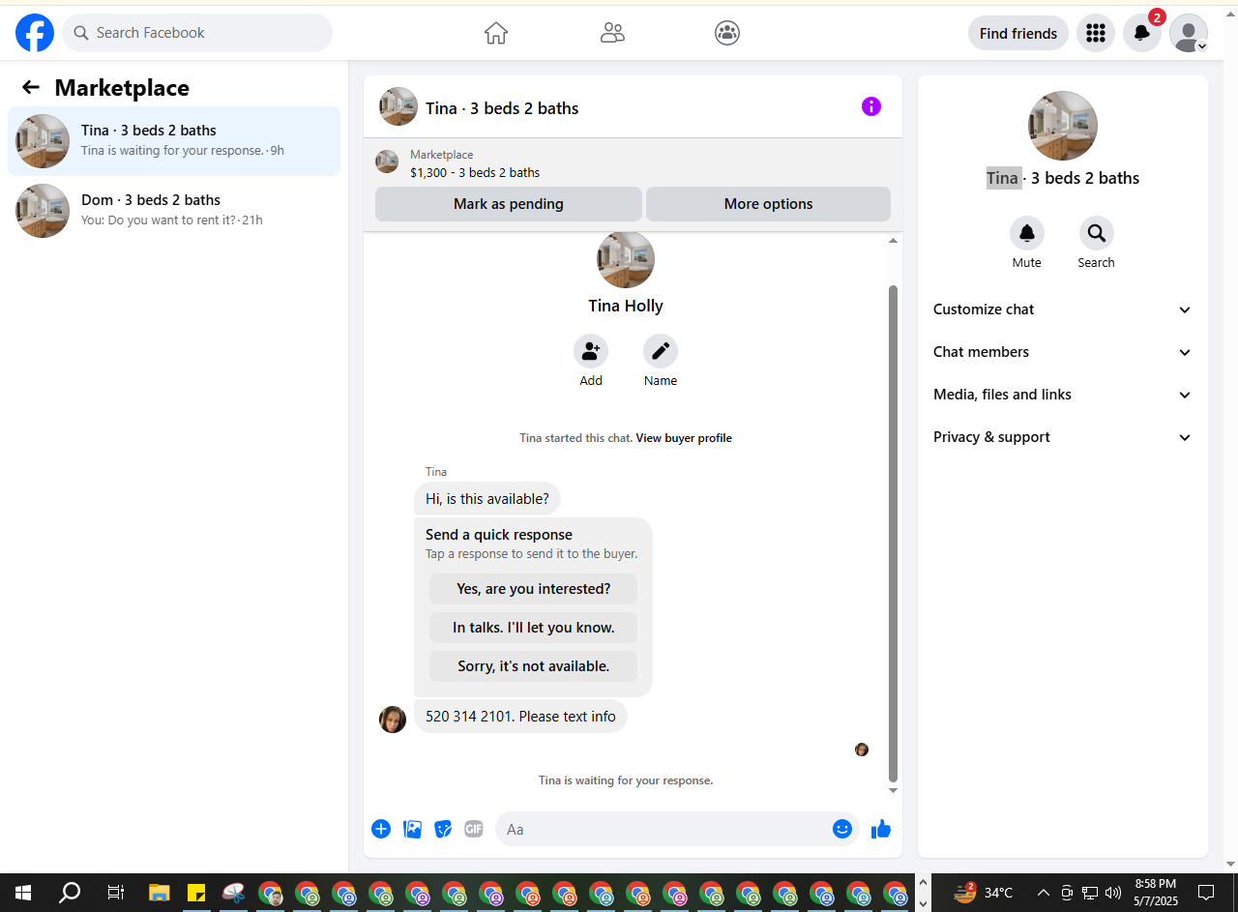This screenshot has width=1238, height=912.
Task: Open the Home feed icon
Action: 496,33
